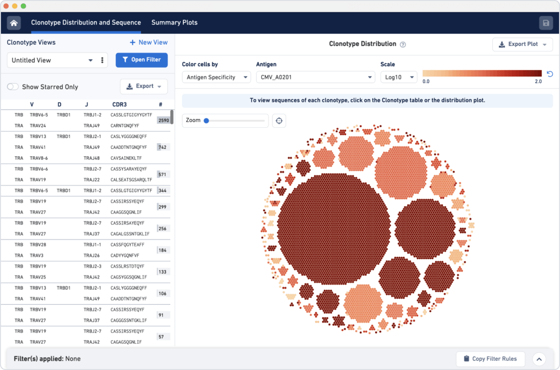Screen dimensions: 560x370
Task: Click the home icon in top bar
Action: 14,23
